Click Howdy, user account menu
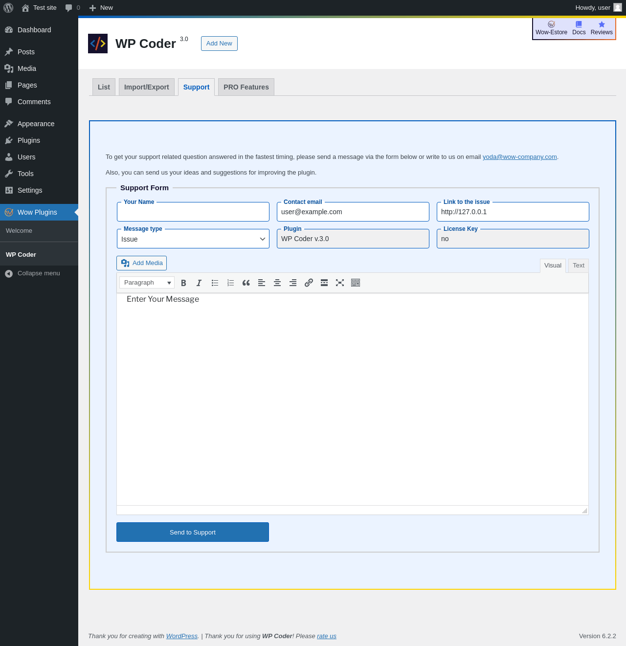This screenshot has height=646, width=626. 598,8
